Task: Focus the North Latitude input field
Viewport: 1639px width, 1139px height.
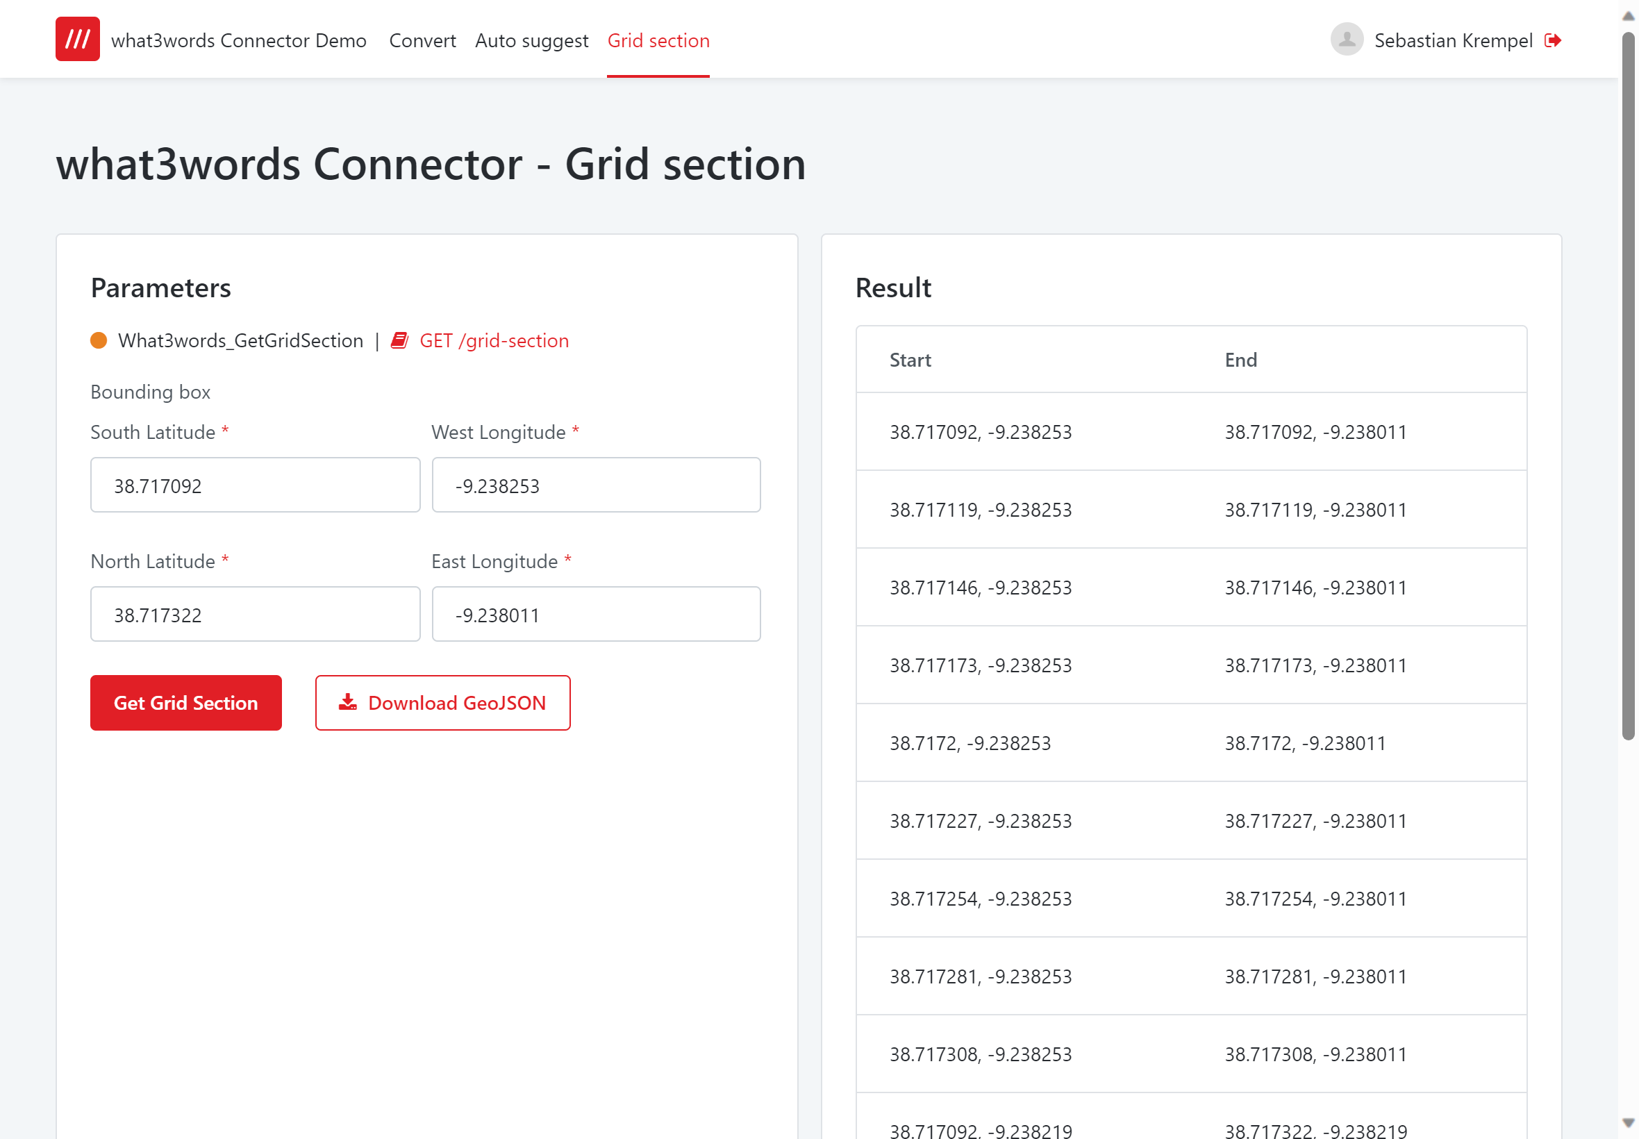Action: (255, 615)
